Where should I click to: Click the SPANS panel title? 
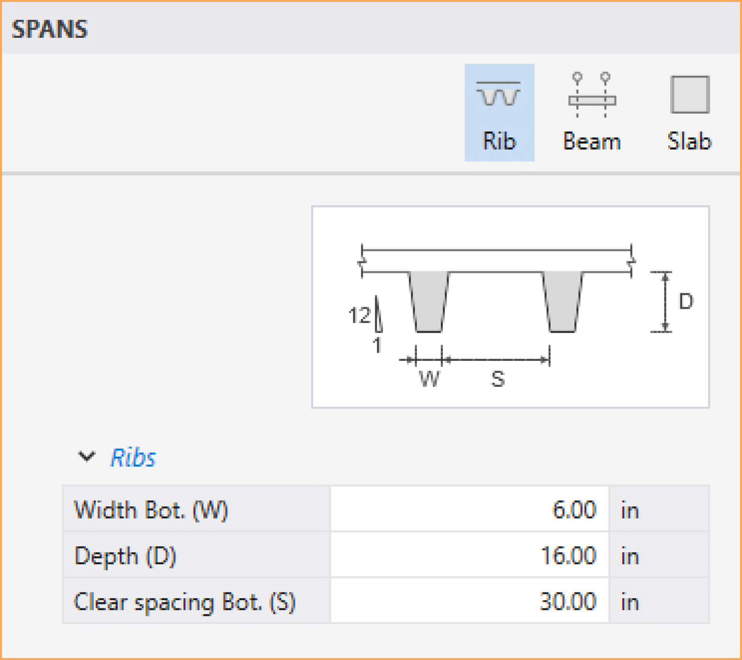[x=50, y=29]
